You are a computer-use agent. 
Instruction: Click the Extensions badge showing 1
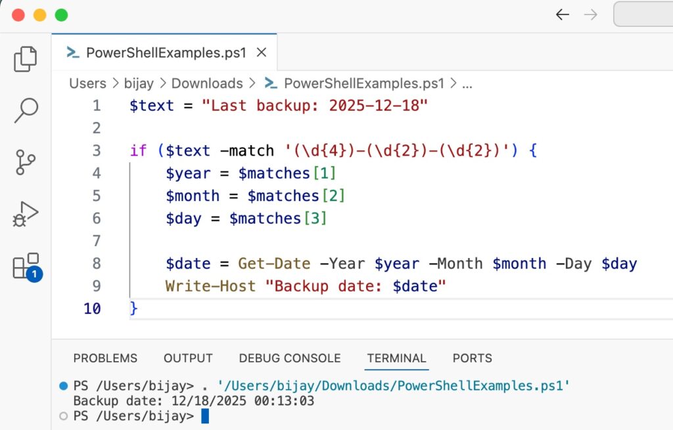coord(34,274)
